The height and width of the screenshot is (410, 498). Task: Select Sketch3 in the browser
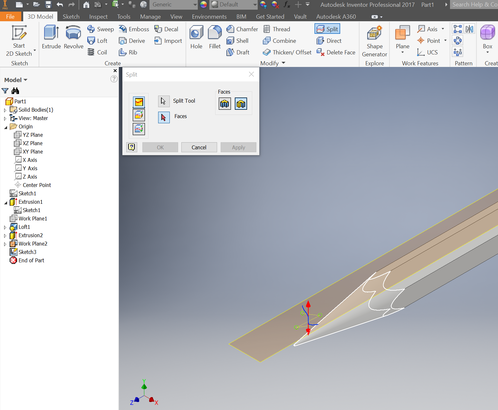(23, 252)
